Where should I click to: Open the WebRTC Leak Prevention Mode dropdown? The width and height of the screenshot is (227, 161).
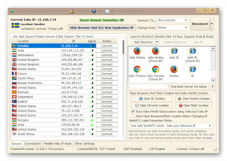tap(171, 126)
